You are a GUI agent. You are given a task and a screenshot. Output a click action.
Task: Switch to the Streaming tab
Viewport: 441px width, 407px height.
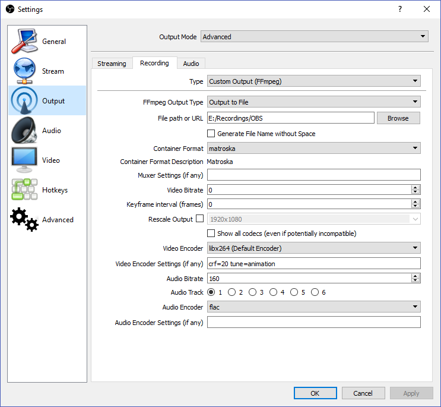tap(112, 64)
